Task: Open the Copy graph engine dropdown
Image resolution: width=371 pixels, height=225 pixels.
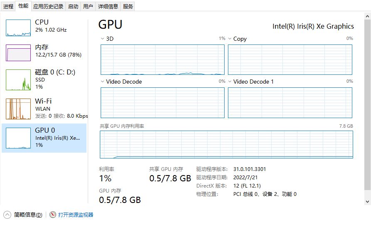Action: [x=230, y=39]
